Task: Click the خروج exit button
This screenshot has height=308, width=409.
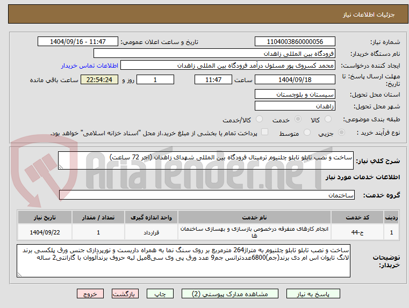Action: click(x=90, y=294)
